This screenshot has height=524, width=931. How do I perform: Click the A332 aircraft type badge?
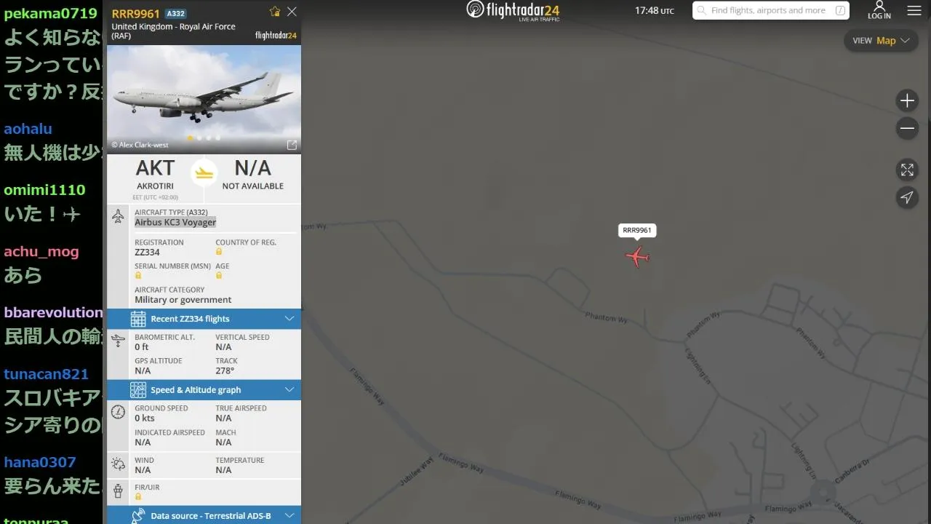click(175, 13)
